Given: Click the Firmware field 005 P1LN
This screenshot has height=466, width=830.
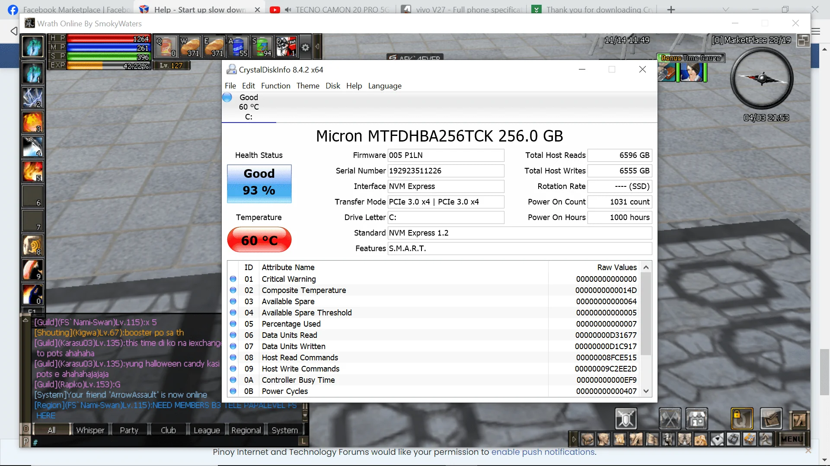Looking at the screenshot, I should click(x=446, y=155).
